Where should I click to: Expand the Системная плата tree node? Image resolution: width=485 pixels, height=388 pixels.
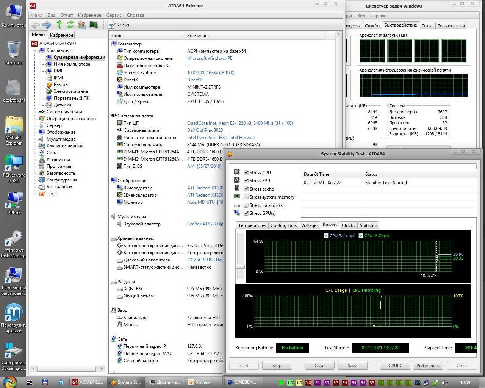coord(35,112)
